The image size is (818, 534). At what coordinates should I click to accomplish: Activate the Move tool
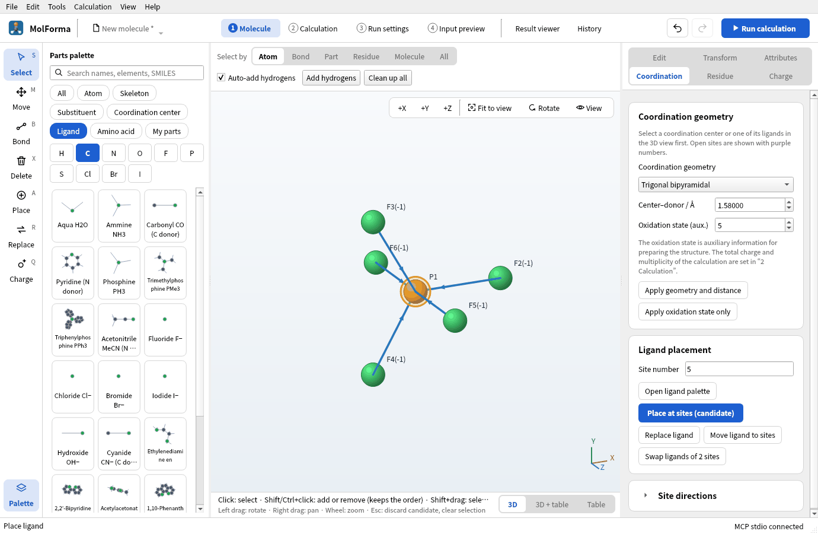21,98
